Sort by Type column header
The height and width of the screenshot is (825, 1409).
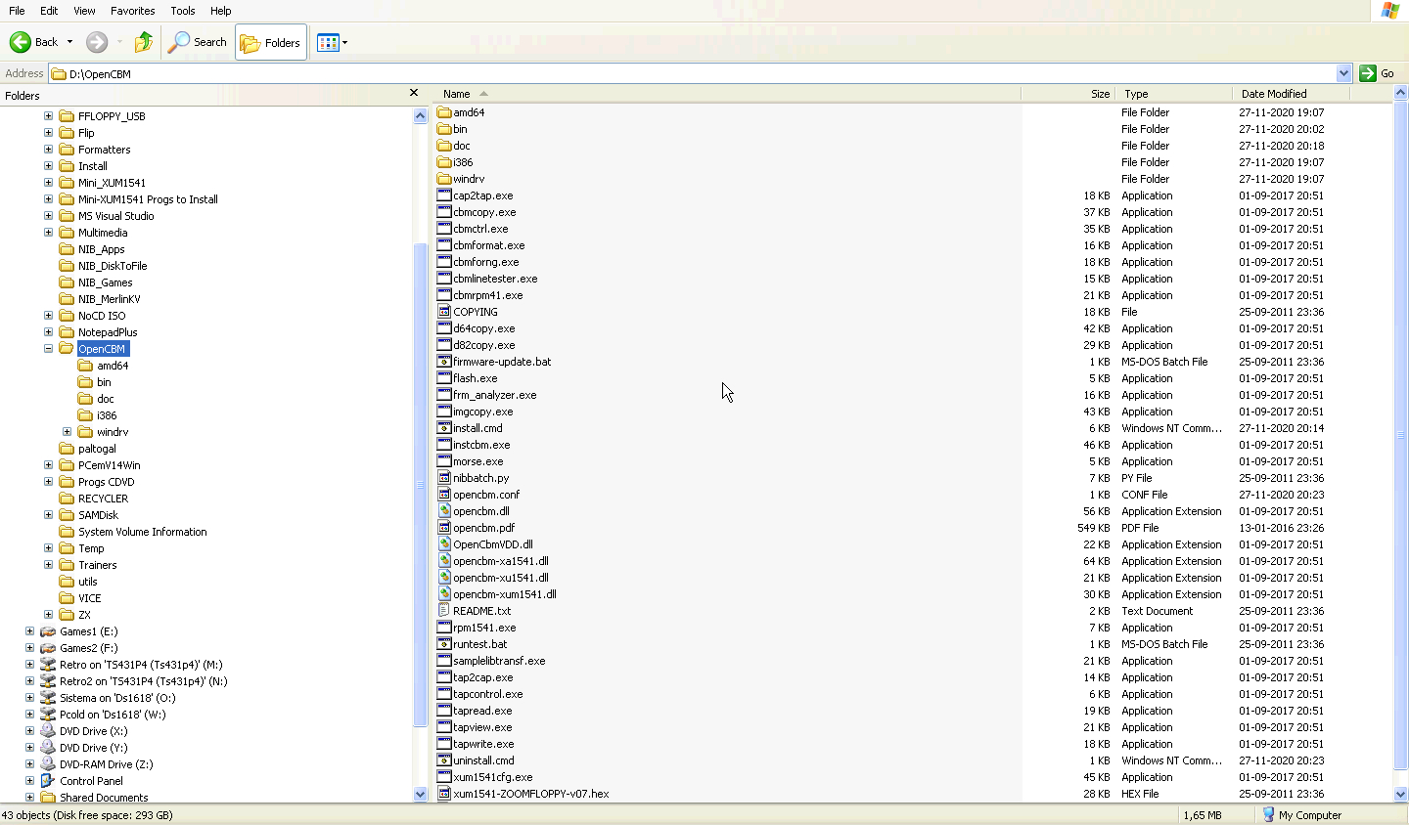click(1173, 94)
